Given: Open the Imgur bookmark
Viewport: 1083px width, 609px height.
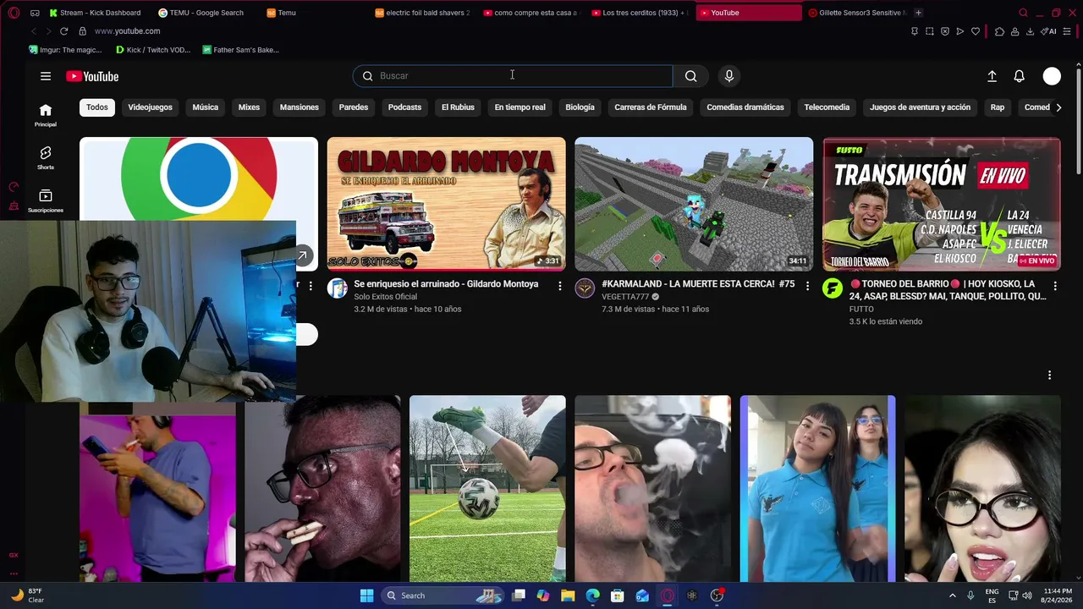Looking at the screenshot, I should pyautogui.click(x=65, y=50).
